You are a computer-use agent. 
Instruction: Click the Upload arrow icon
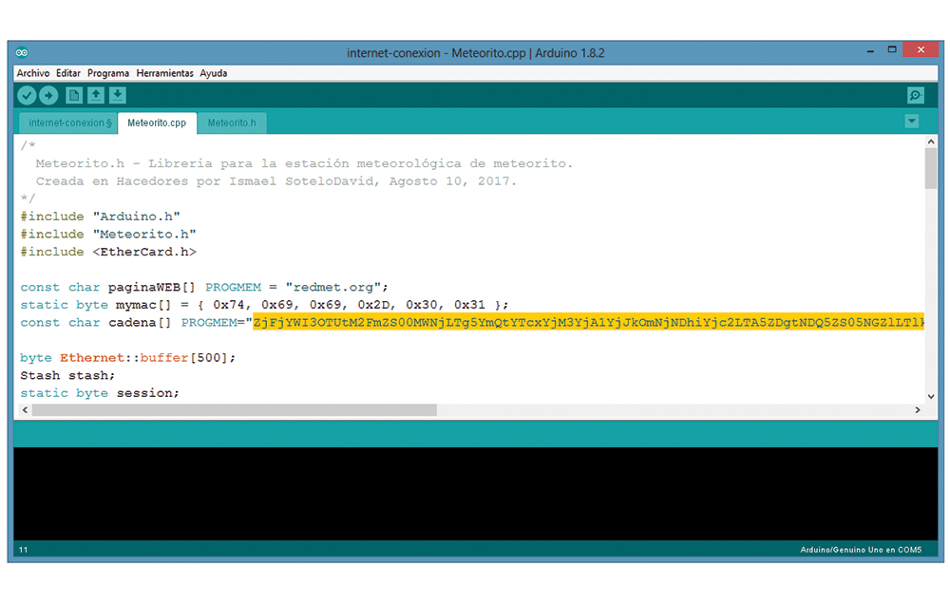(x=48, y=95)
